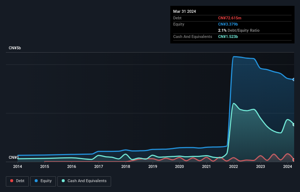Click the 2022 x-axis label
Image resolution: width=300 pixels, height=192 pixels.
233,166
